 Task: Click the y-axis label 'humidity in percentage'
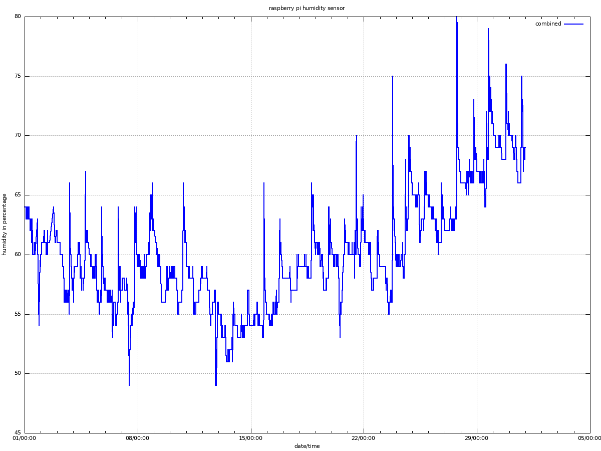tap(5, 224)
